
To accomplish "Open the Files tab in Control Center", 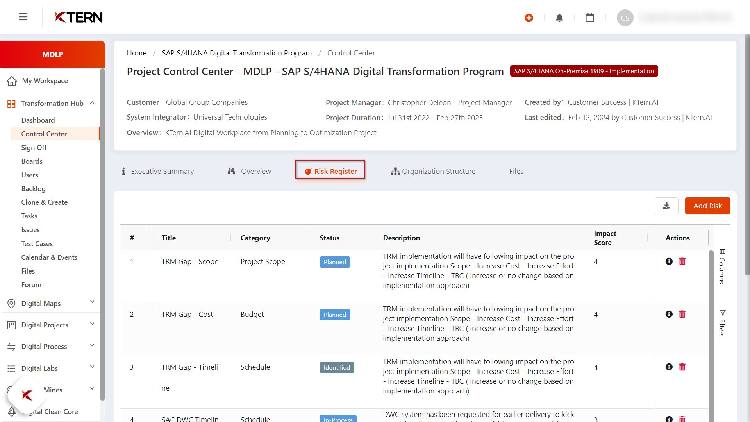I will (x=516, y=171).
